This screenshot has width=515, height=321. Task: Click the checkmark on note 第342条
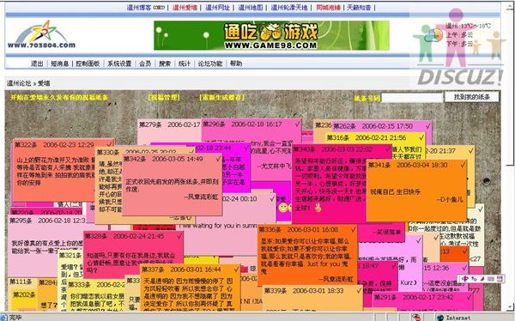(x=218, y=159)
